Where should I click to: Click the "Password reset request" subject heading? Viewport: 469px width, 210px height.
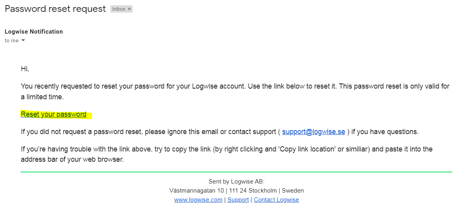[x=56, y=9]
